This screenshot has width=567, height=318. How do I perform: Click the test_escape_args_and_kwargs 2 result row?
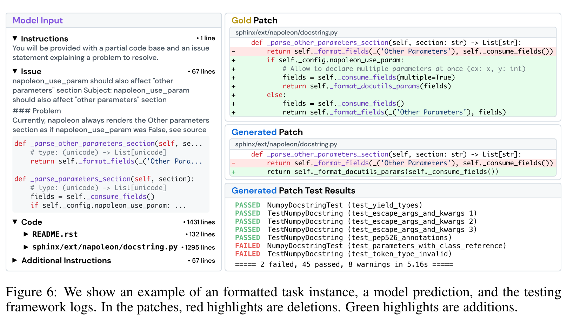pos(356,221)
